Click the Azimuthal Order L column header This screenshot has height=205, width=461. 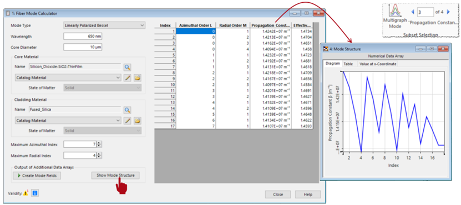click(x=195, y=25)
